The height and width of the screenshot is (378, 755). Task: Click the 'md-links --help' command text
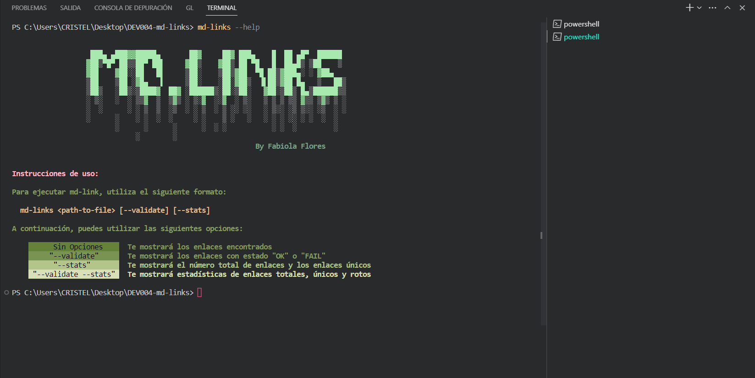[228, 27]
